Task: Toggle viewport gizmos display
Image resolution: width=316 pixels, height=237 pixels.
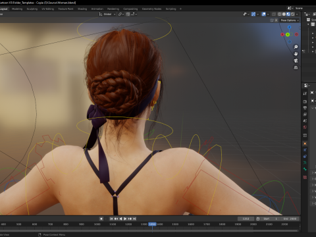Action: (253, 14)
